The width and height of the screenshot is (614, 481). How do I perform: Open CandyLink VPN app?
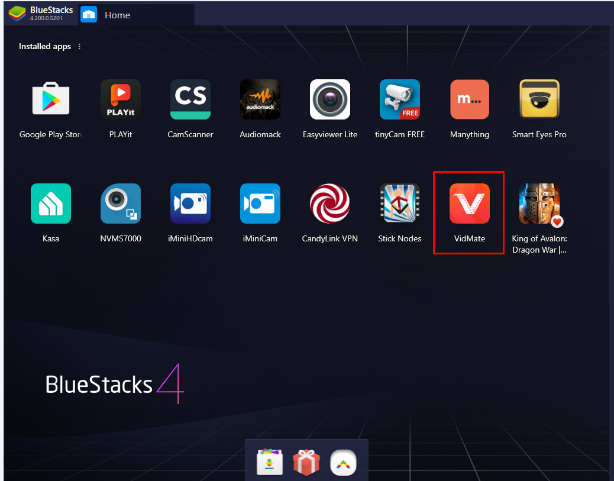tap(329, 204)
